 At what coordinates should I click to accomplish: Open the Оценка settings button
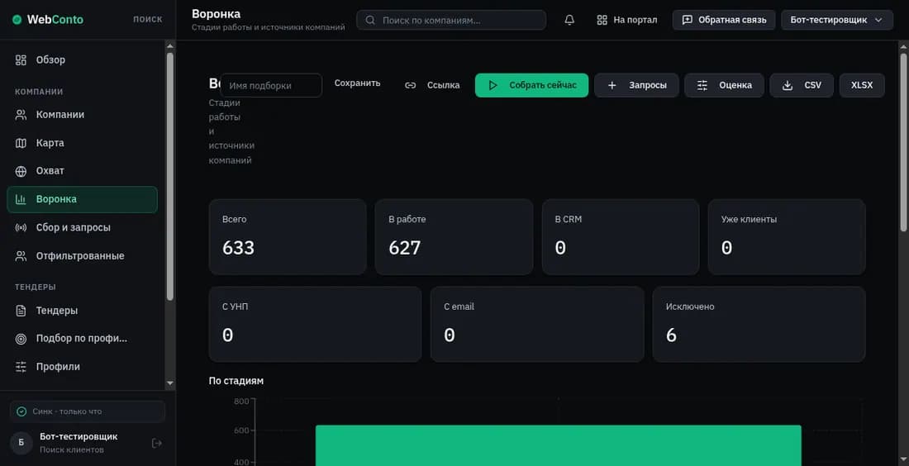point(724,85)
